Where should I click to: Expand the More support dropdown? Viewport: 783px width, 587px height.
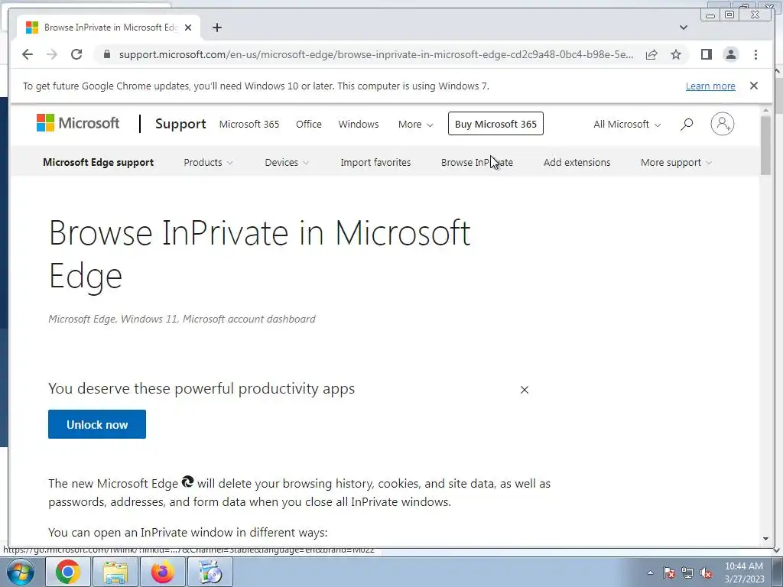676,162
